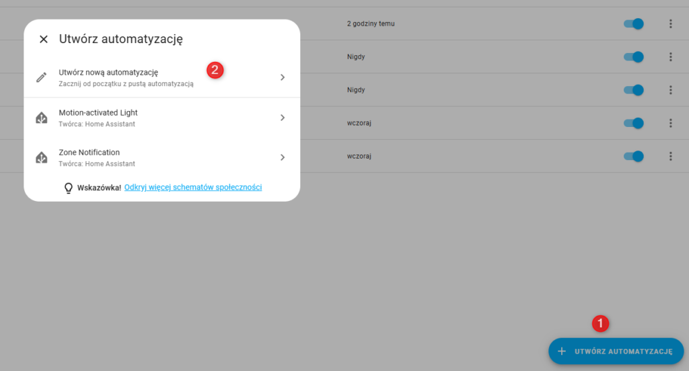Click pencil icon beside Utwórz nową automatyzację
Viewport: 689px width, 371px height.
pyautogui.click(x=42, y=77)
